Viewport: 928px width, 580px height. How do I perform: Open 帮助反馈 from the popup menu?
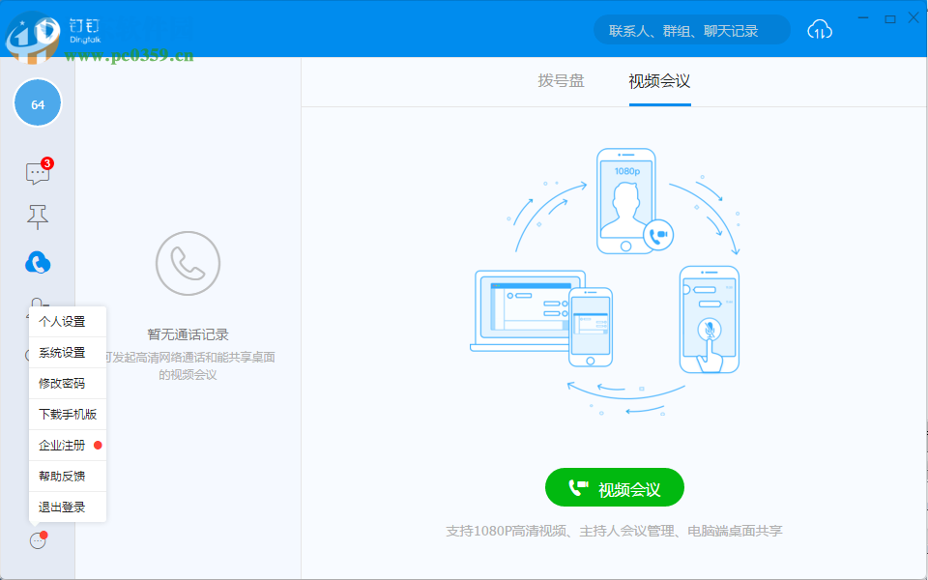click(68, 476)
